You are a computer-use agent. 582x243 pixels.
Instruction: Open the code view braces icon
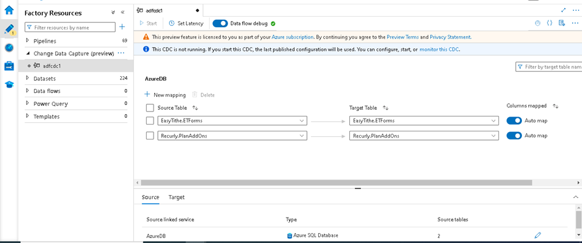click(x=550, y=23)
